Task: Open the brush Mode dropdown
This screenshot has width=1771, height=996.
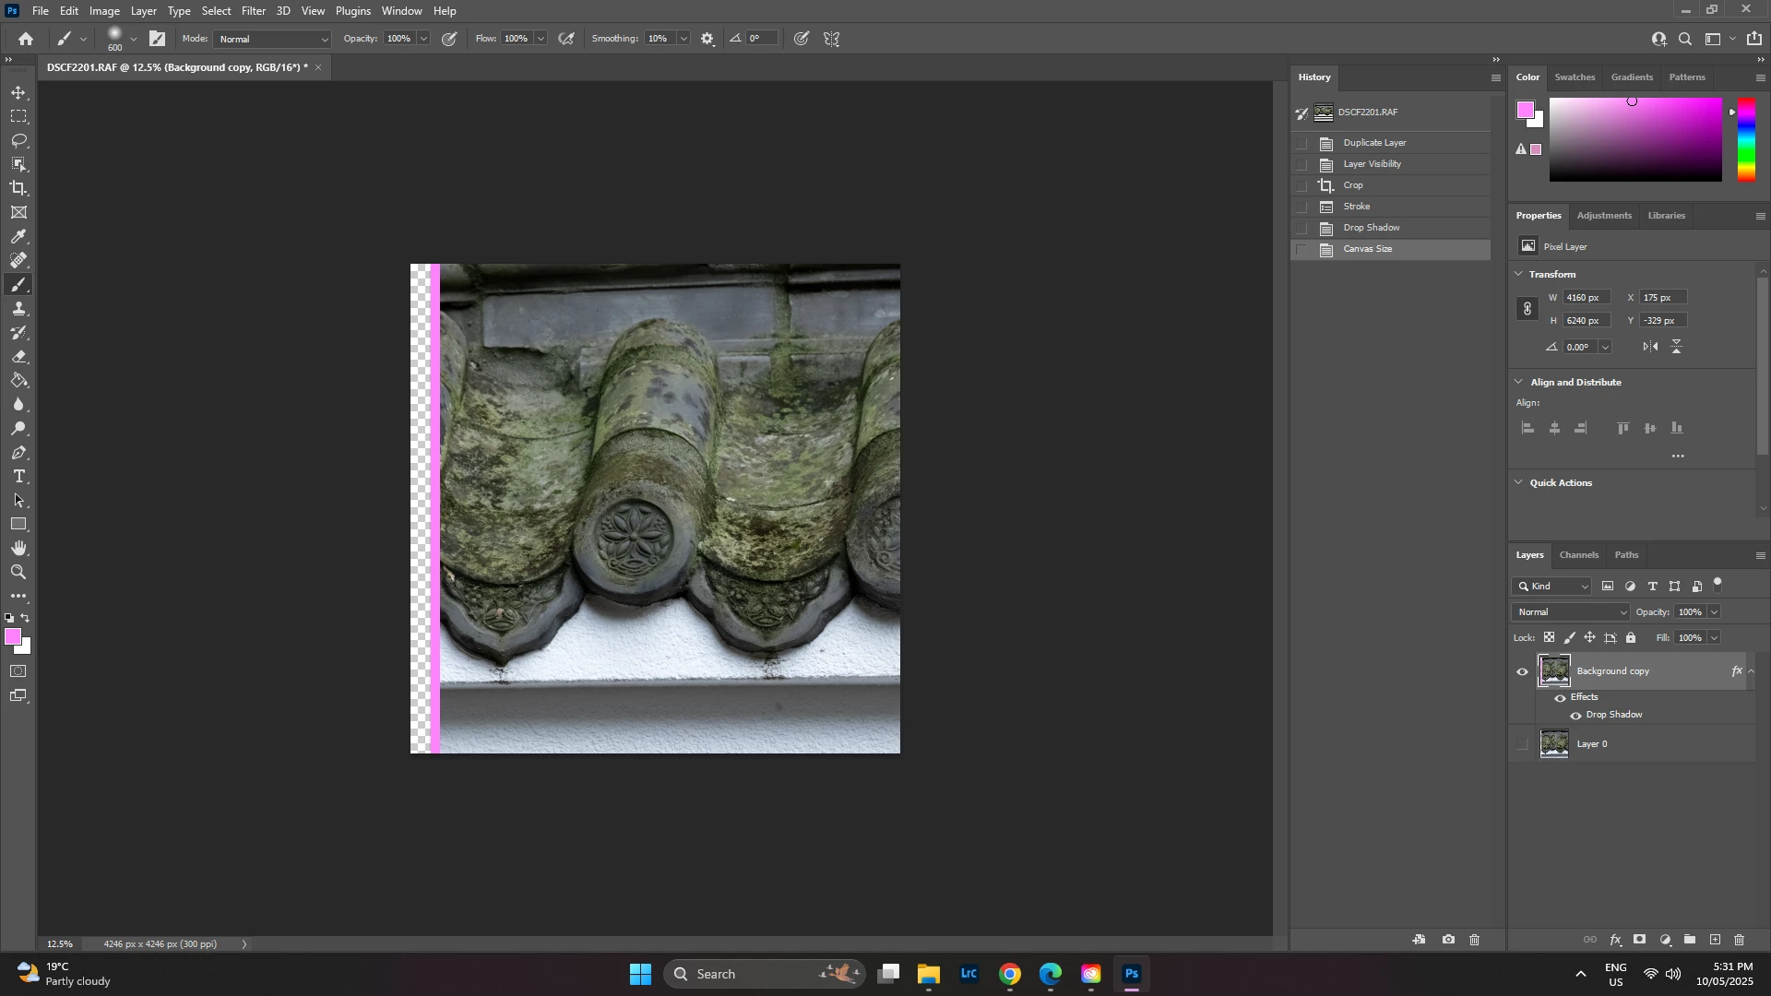Action: coord(273,40)
